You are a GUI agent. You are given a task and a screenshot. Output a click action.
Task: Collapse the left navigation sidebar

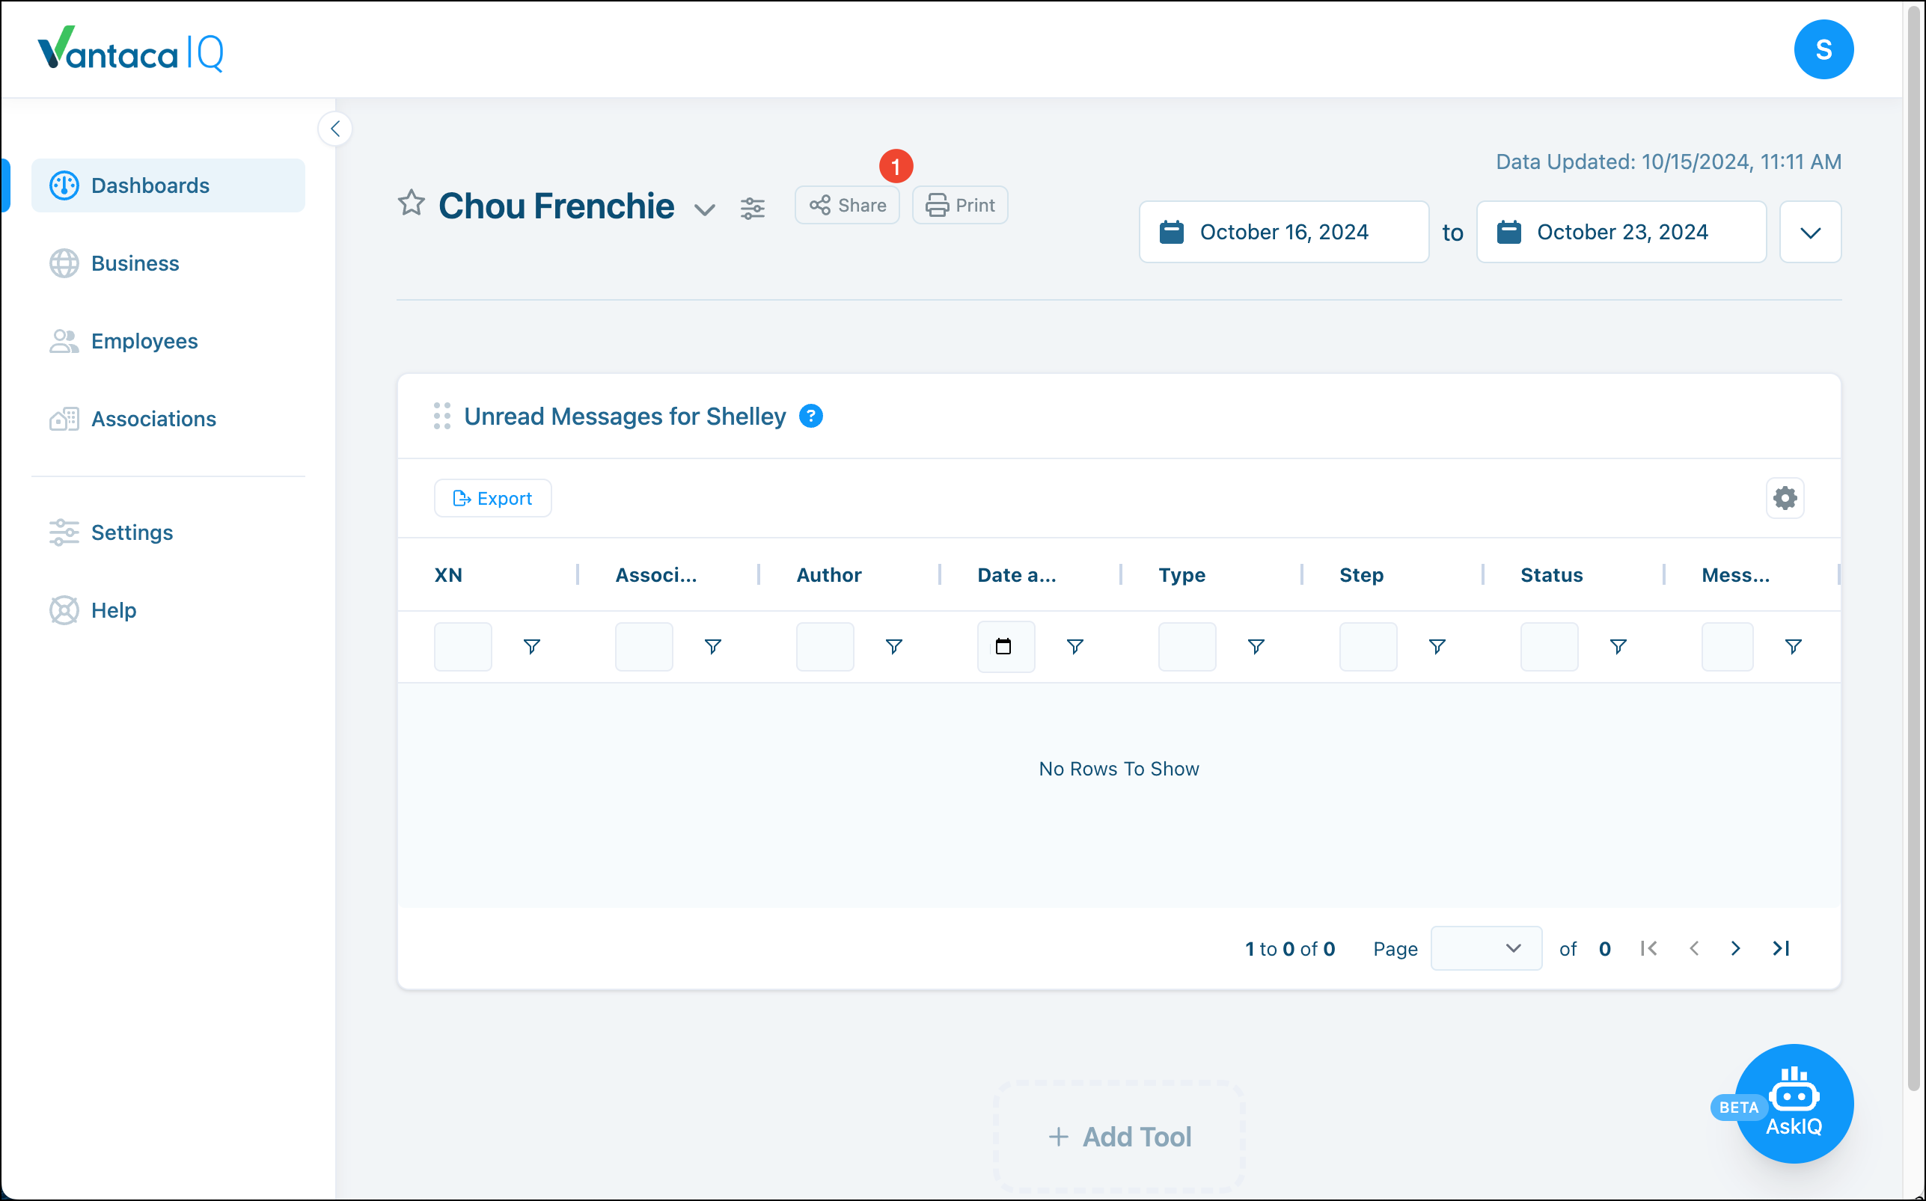click(334, 129)
